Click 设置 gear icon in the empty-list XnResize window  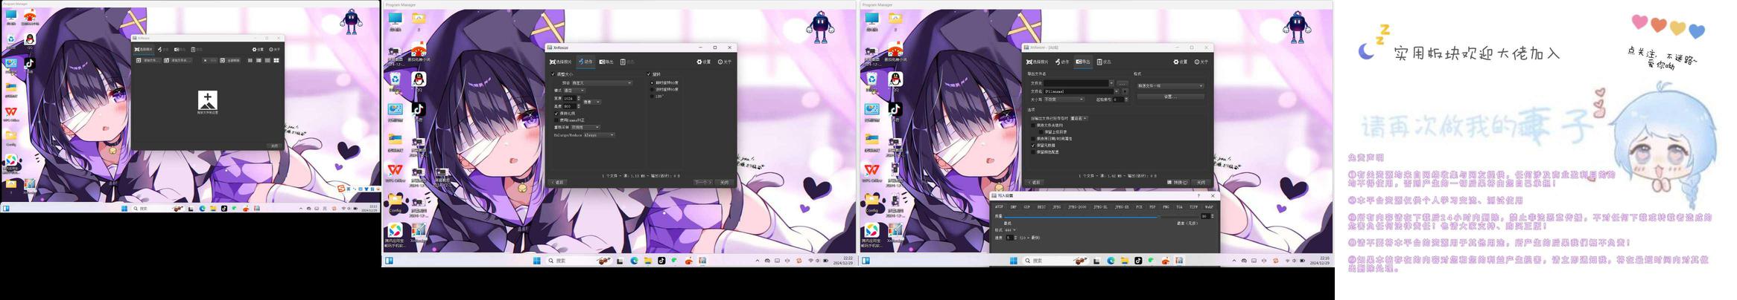point(254,50)
